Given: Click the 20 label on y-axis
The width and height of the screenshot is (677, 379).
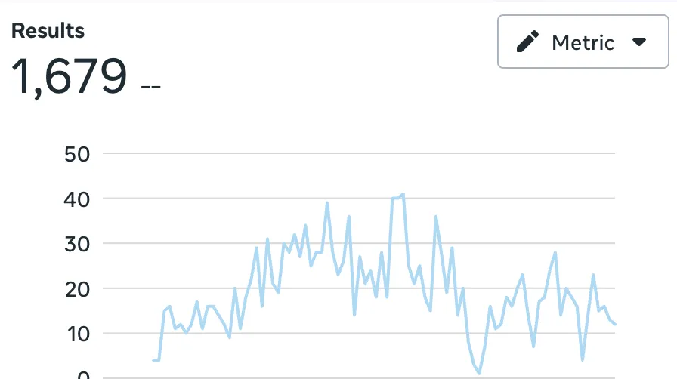Looking at the screenshot, I should click(x=77, y=289).
